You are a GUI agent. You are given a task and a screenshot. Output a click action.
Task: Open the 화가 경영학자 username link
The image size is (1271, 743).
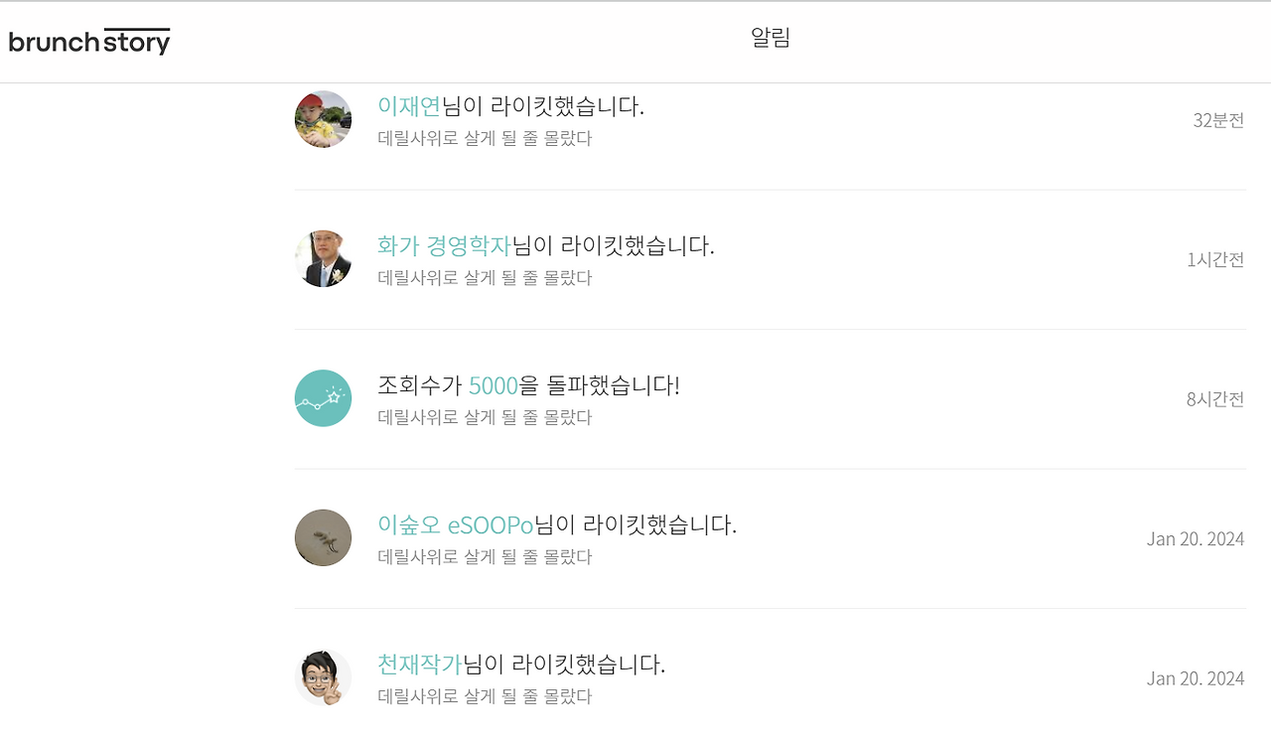[x=443, y=245]
